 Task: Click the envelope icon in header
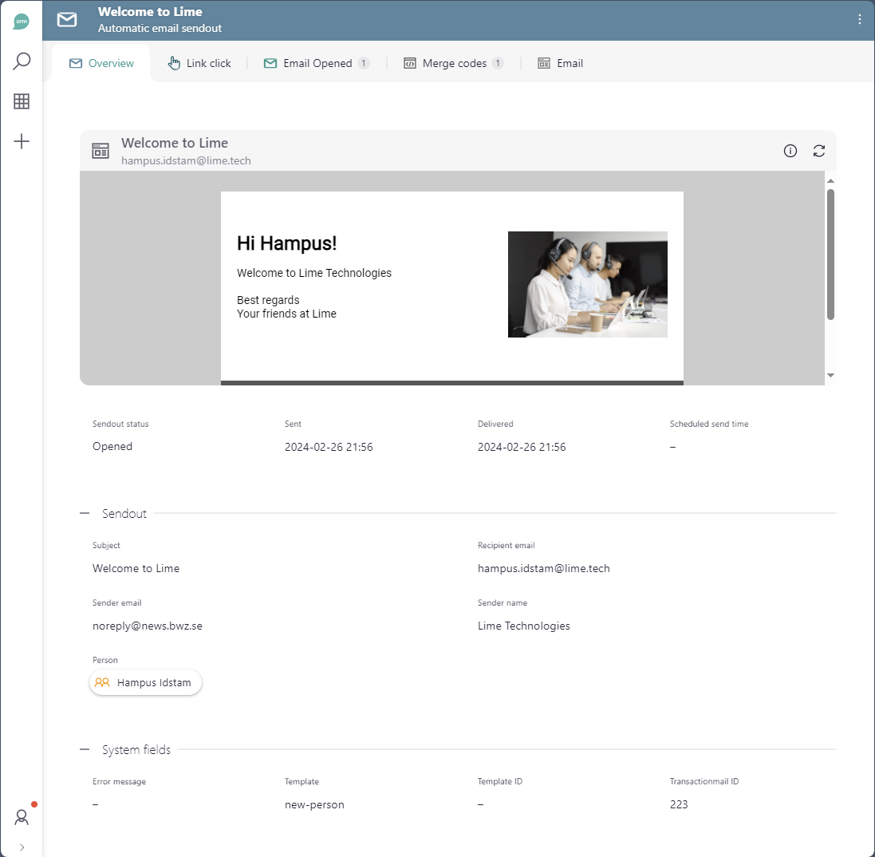click(67, 19)
